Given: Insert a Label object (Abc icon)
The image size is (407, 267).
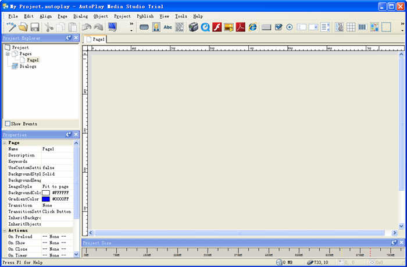Looking at the screenshot, I should point(167,27).
